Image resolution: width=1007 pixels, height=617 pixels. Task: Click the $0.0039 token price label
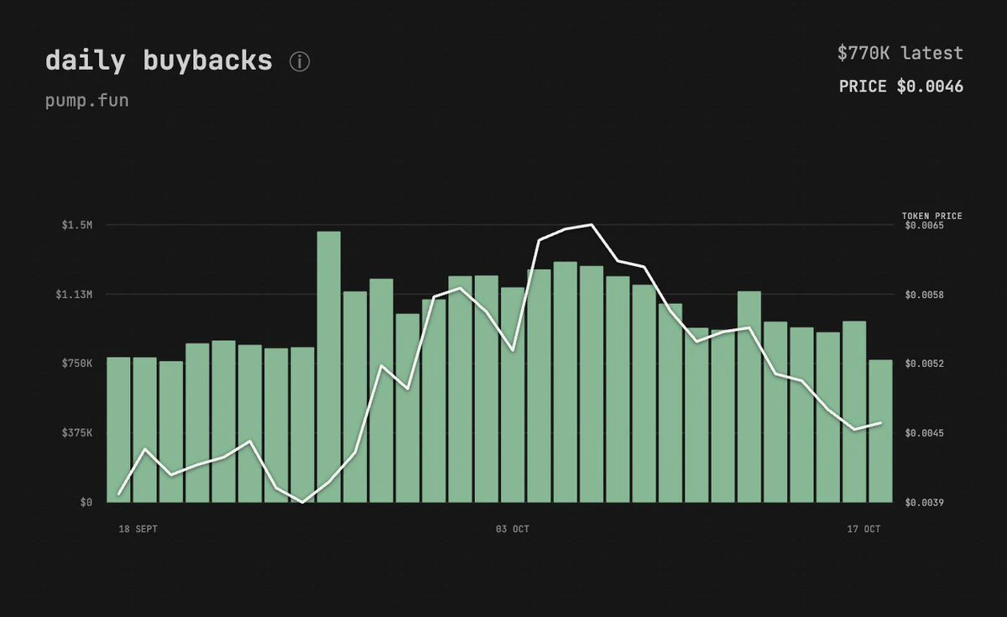923,503
